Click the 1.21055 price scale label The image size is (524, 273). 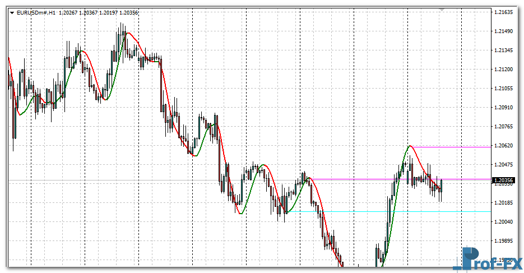pos(504,88)
